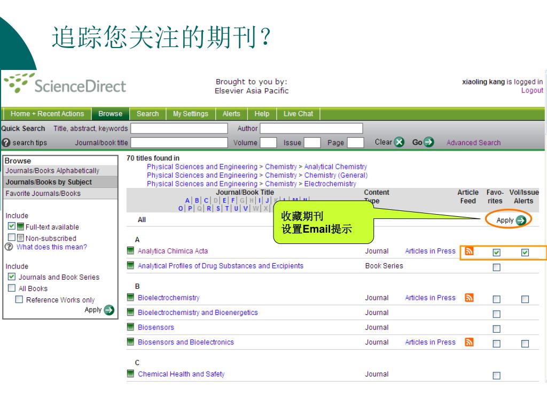547x410 pixels.
Task: Click the full-text icon beside Chemical Health and Safety
Action: pos(130,374)
